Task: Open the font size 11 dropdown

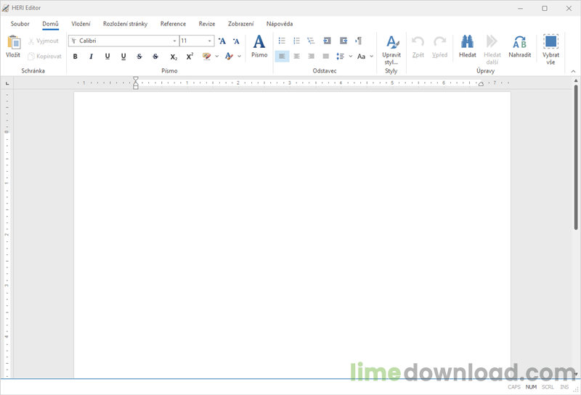Action: (210, 41)
